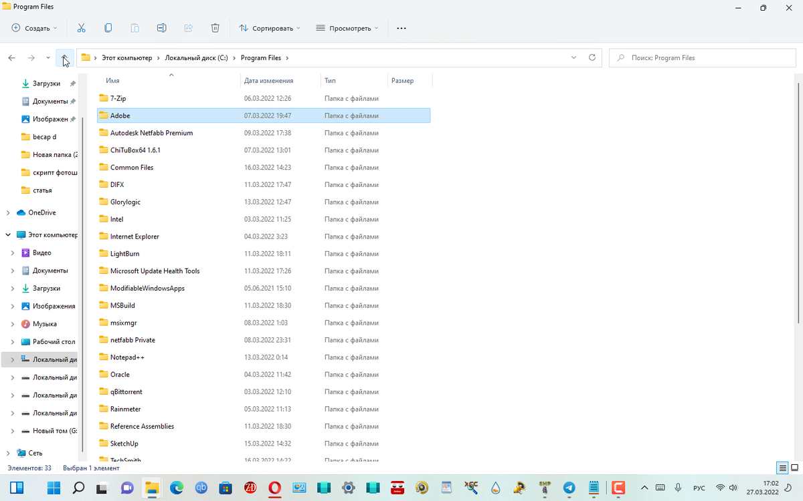803x501 pixels.
Task: Sort by Тип column header
Action: 330,81
